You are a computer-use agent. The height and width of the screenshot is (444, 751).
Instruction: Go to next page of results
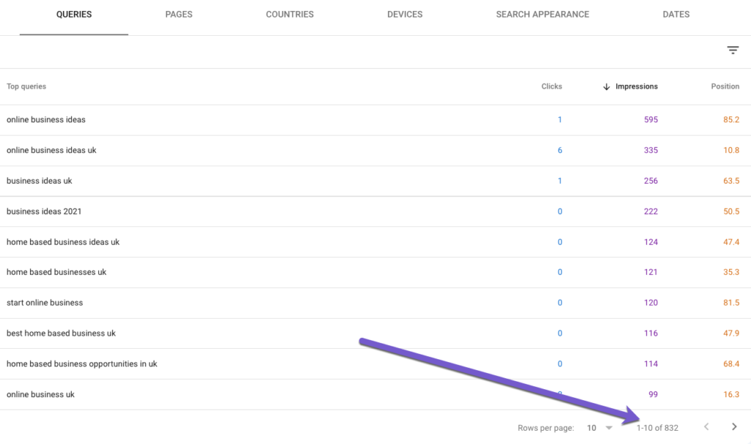pos(734,427)
